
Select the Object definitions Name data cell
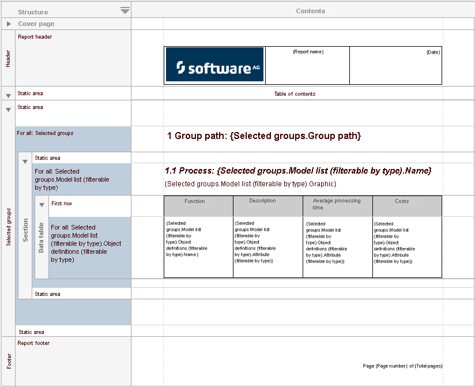pyautogui.click(x=198, y=247)
